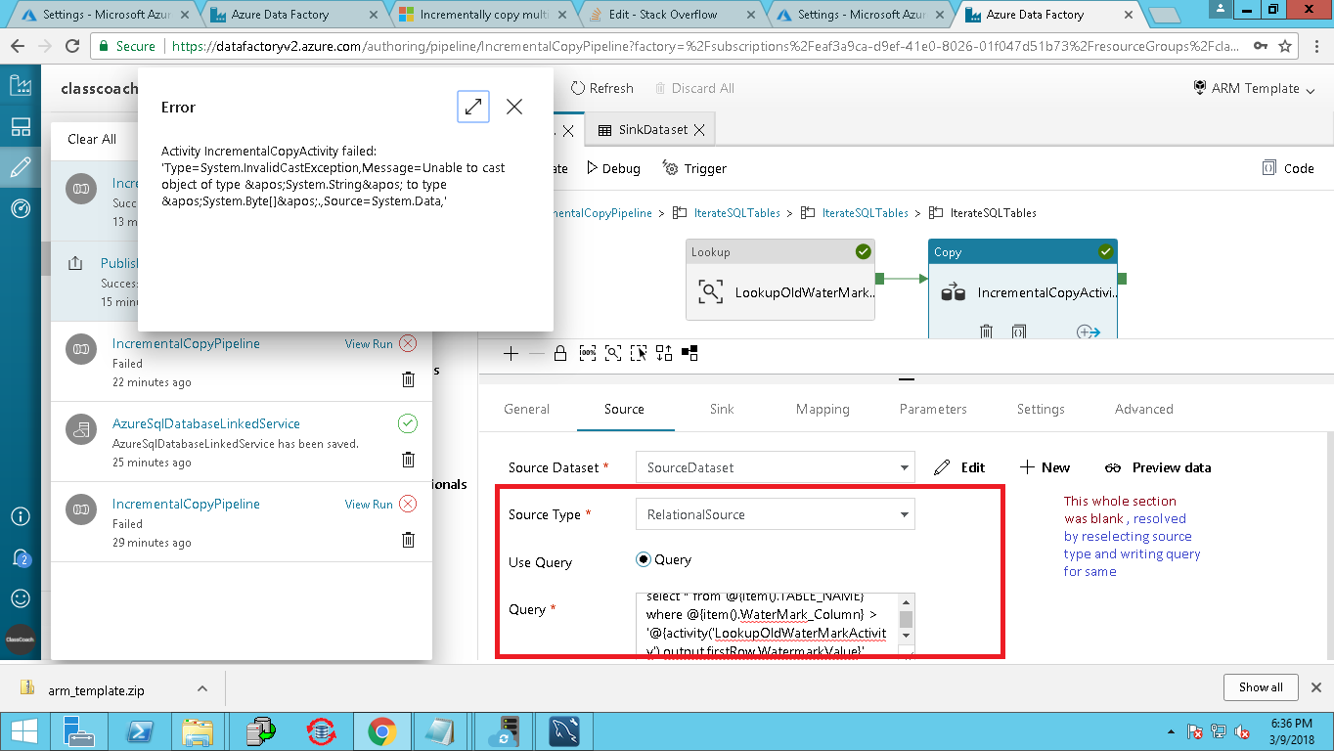1334x751 pixels.
Task: Click Preview data button
Action: pyautogui.click(x=1158, y=467)
